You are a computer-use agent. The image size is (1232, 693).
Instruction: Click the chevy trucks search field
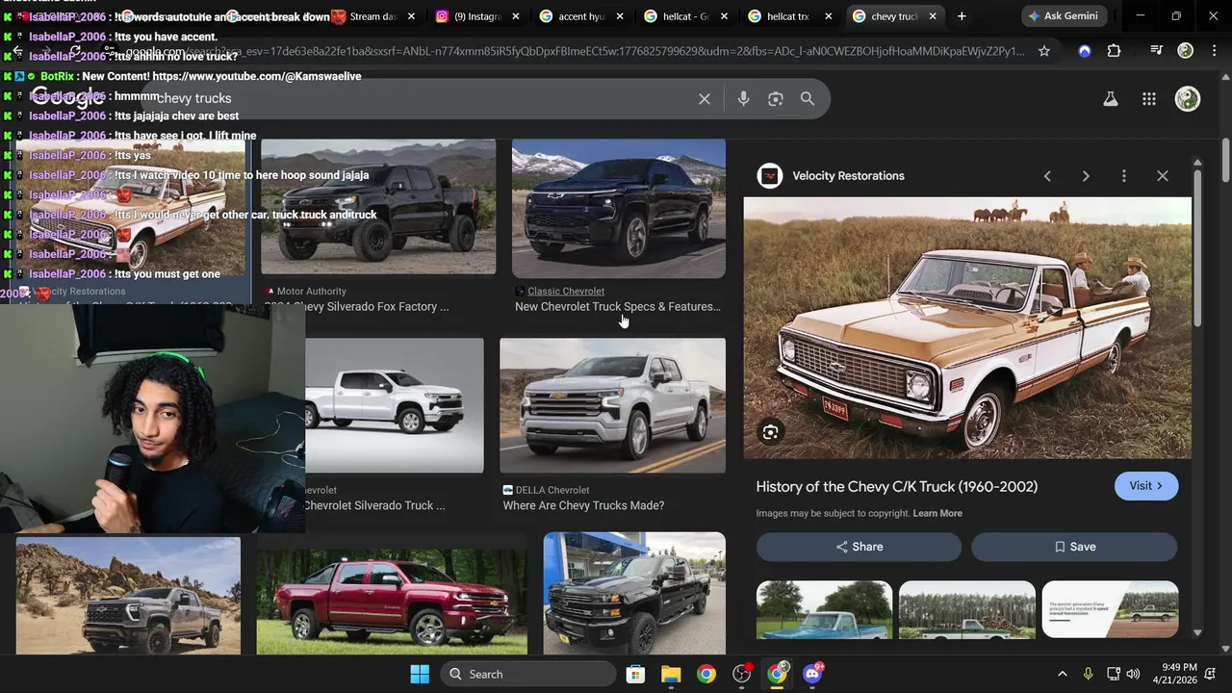[423, 98]
